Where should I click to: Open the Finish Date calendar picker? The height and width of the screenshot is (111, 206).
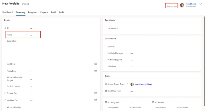click(x=96, y=71)
